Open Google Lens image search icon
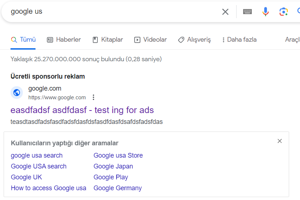 [x=283, y=12]
